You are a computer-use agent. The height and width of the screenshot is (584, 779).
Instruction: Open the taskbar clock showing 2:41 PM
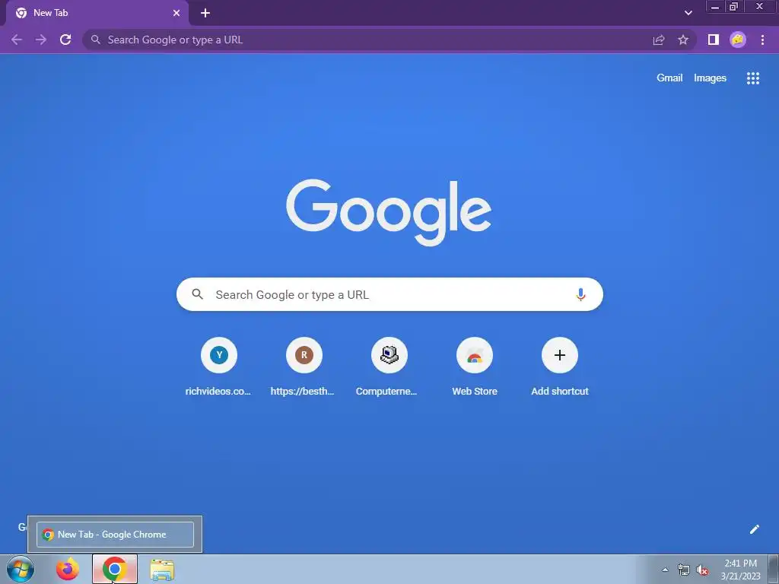(x=741, y=570)
